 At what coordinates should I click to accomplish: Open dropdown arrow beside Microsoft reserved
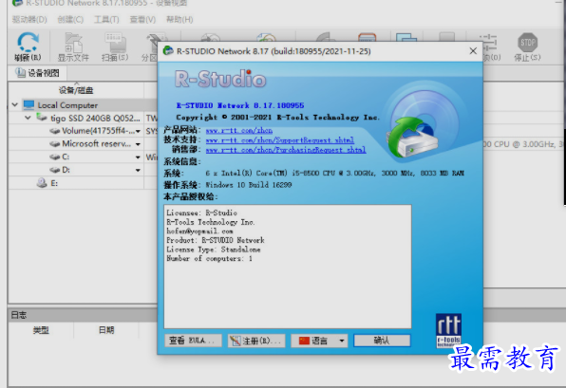[138, 144]
